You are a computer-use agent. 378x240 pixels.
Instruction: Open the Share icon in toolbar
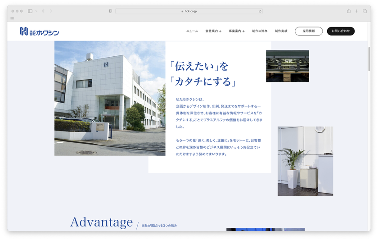(349, 11)
